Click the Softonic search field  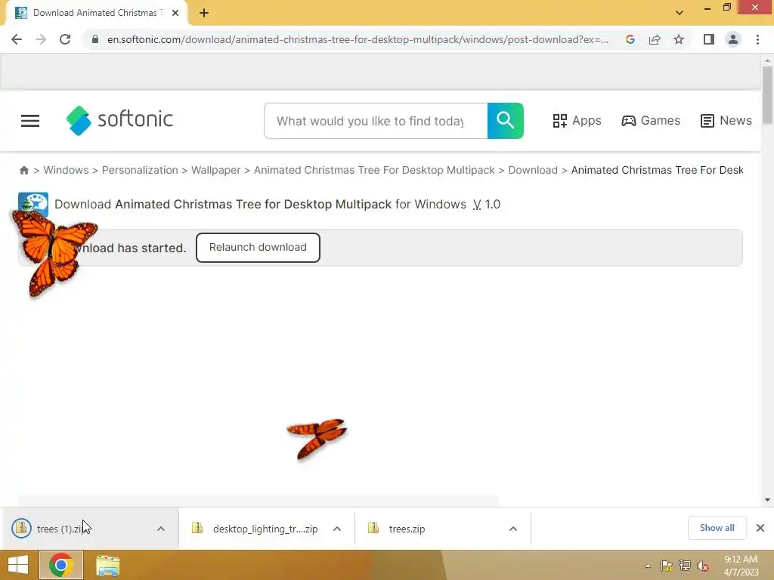point(376,121)
